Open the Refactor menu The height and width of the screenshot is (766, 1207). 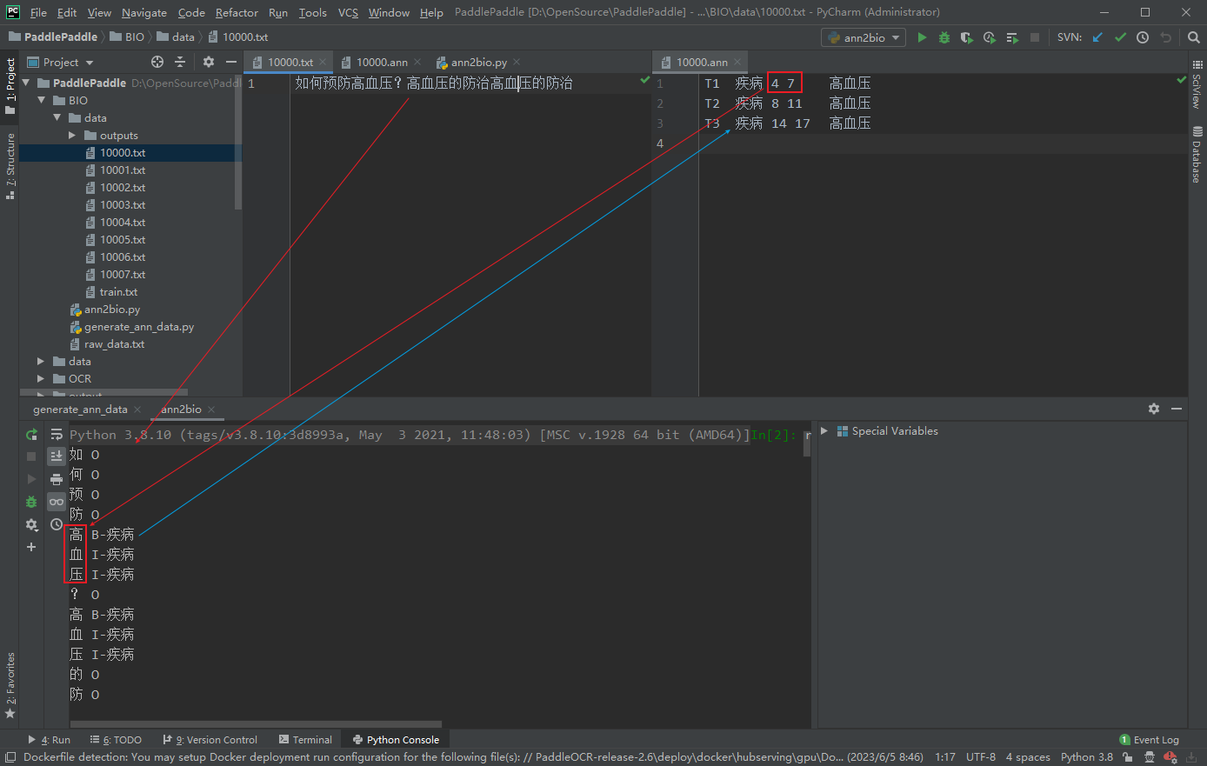click(x=237, y=12)
